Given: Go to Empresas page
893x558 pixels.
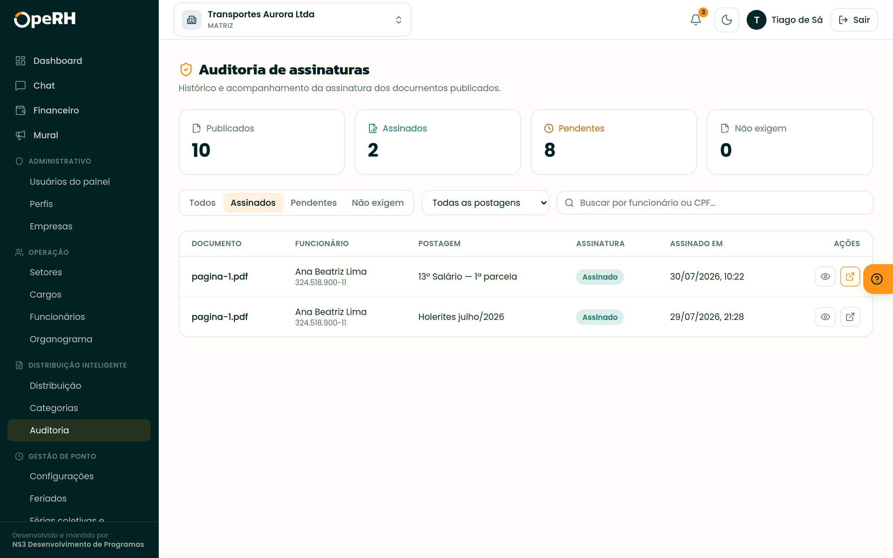Looking at the screenshot, I should tap(79, 226).
